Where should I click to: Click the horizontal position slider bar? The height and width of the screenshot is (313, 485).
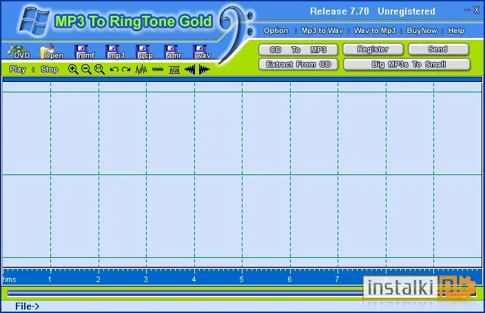pyautogui.click(x=242, y=292)
